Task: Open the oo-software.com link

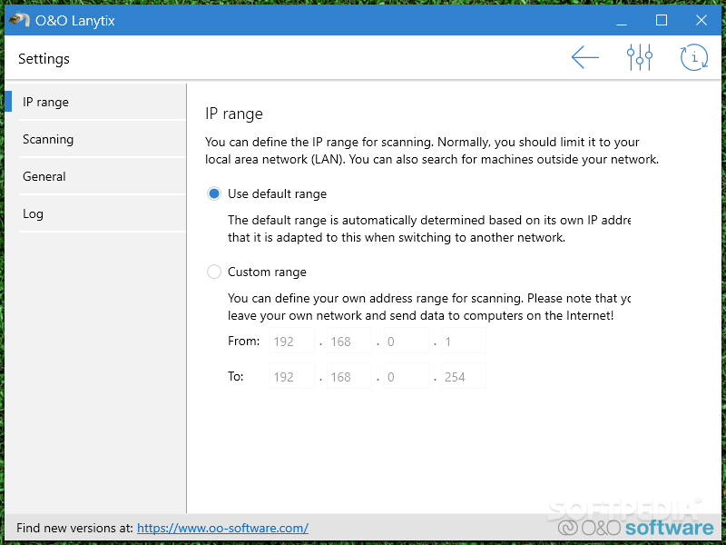Action: coord(222,528)
